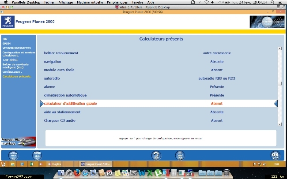This screenshot has height=179, width=287.
Task: Click the Peugeot lion logo
Action: click(x=8, y=22)
